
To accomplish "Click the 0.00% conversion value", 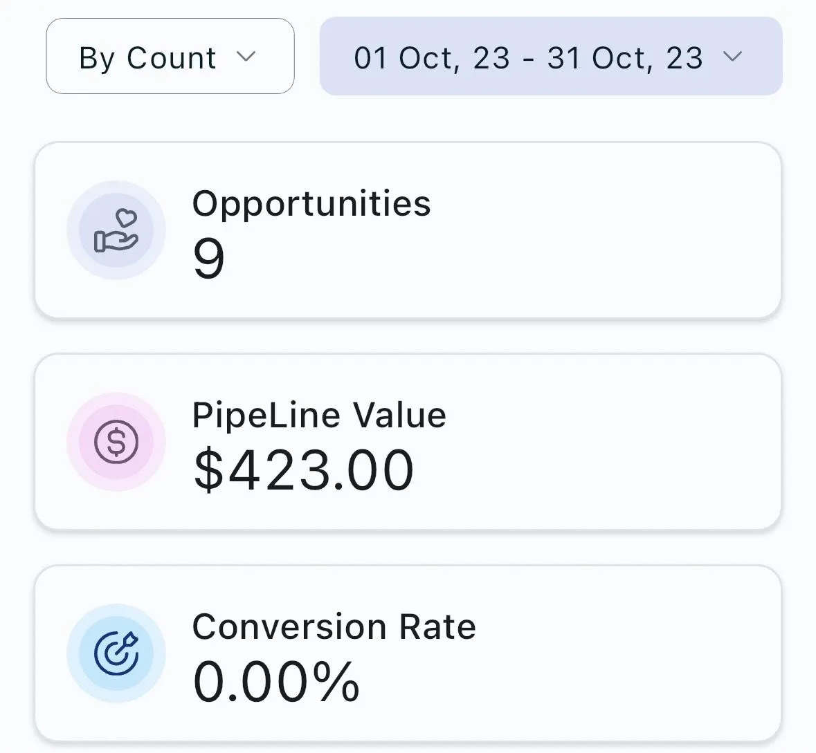I will [x=276, y=682].
